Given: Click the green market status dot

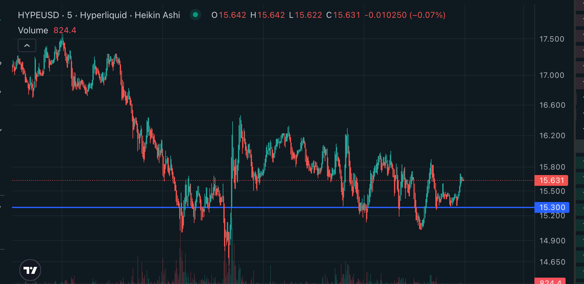Looking at the screenshot, I should pyautogui.click(x=195, y=15).
